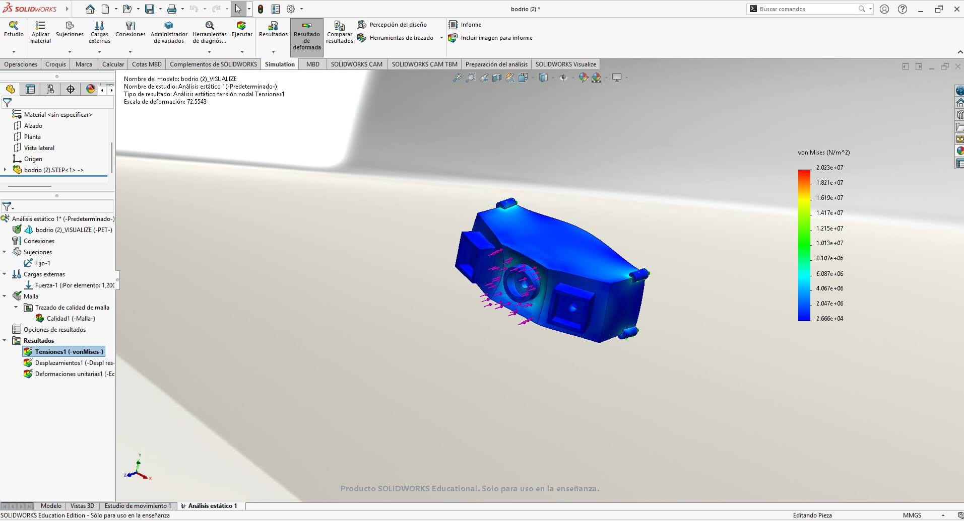Open the Conexiones connections tool

coord(130,29)
